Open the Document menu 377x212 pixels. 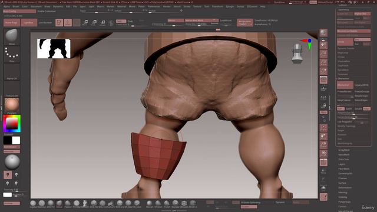coord(36,6)
